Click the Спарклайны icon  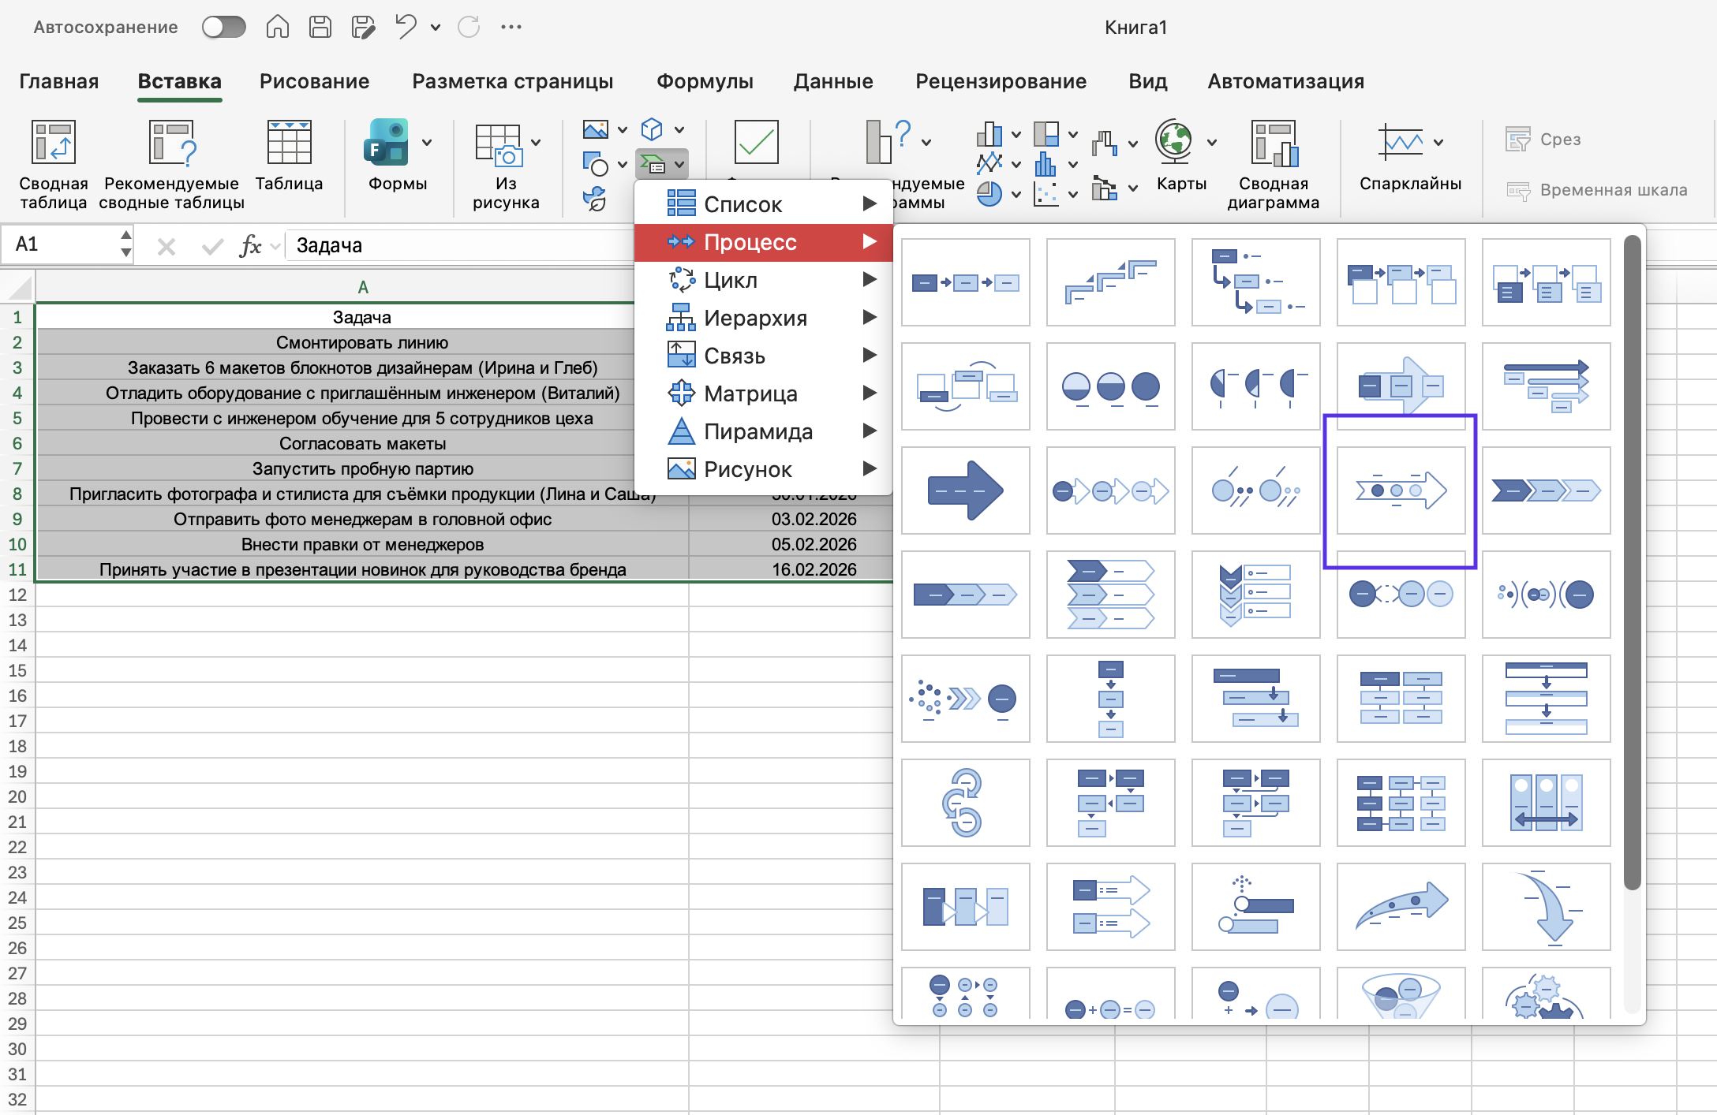click(x=1400, y=142)
